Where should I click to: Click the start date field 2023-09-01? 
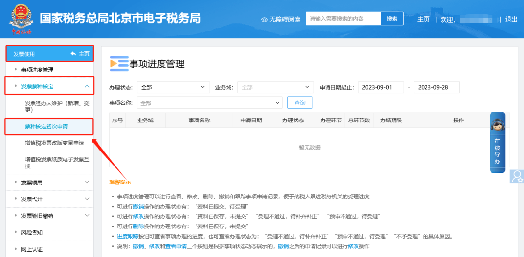(380, 87)
